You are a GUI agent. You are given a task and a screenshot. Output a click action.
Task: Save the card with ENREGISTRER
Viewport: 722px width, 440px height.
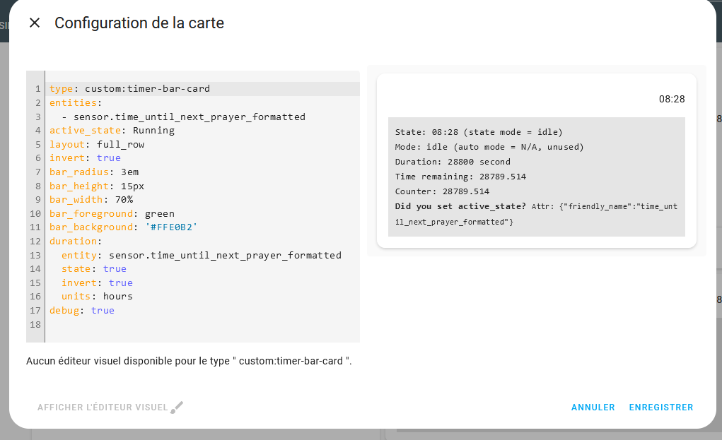click(x=660, y=408)
